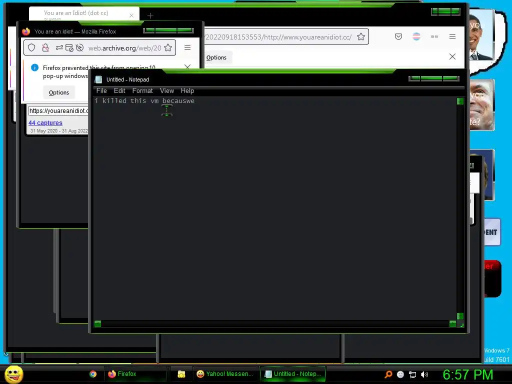The image size is (512, 384).
Task: Click the Save to Pocket icon
Action: point(398,36)
